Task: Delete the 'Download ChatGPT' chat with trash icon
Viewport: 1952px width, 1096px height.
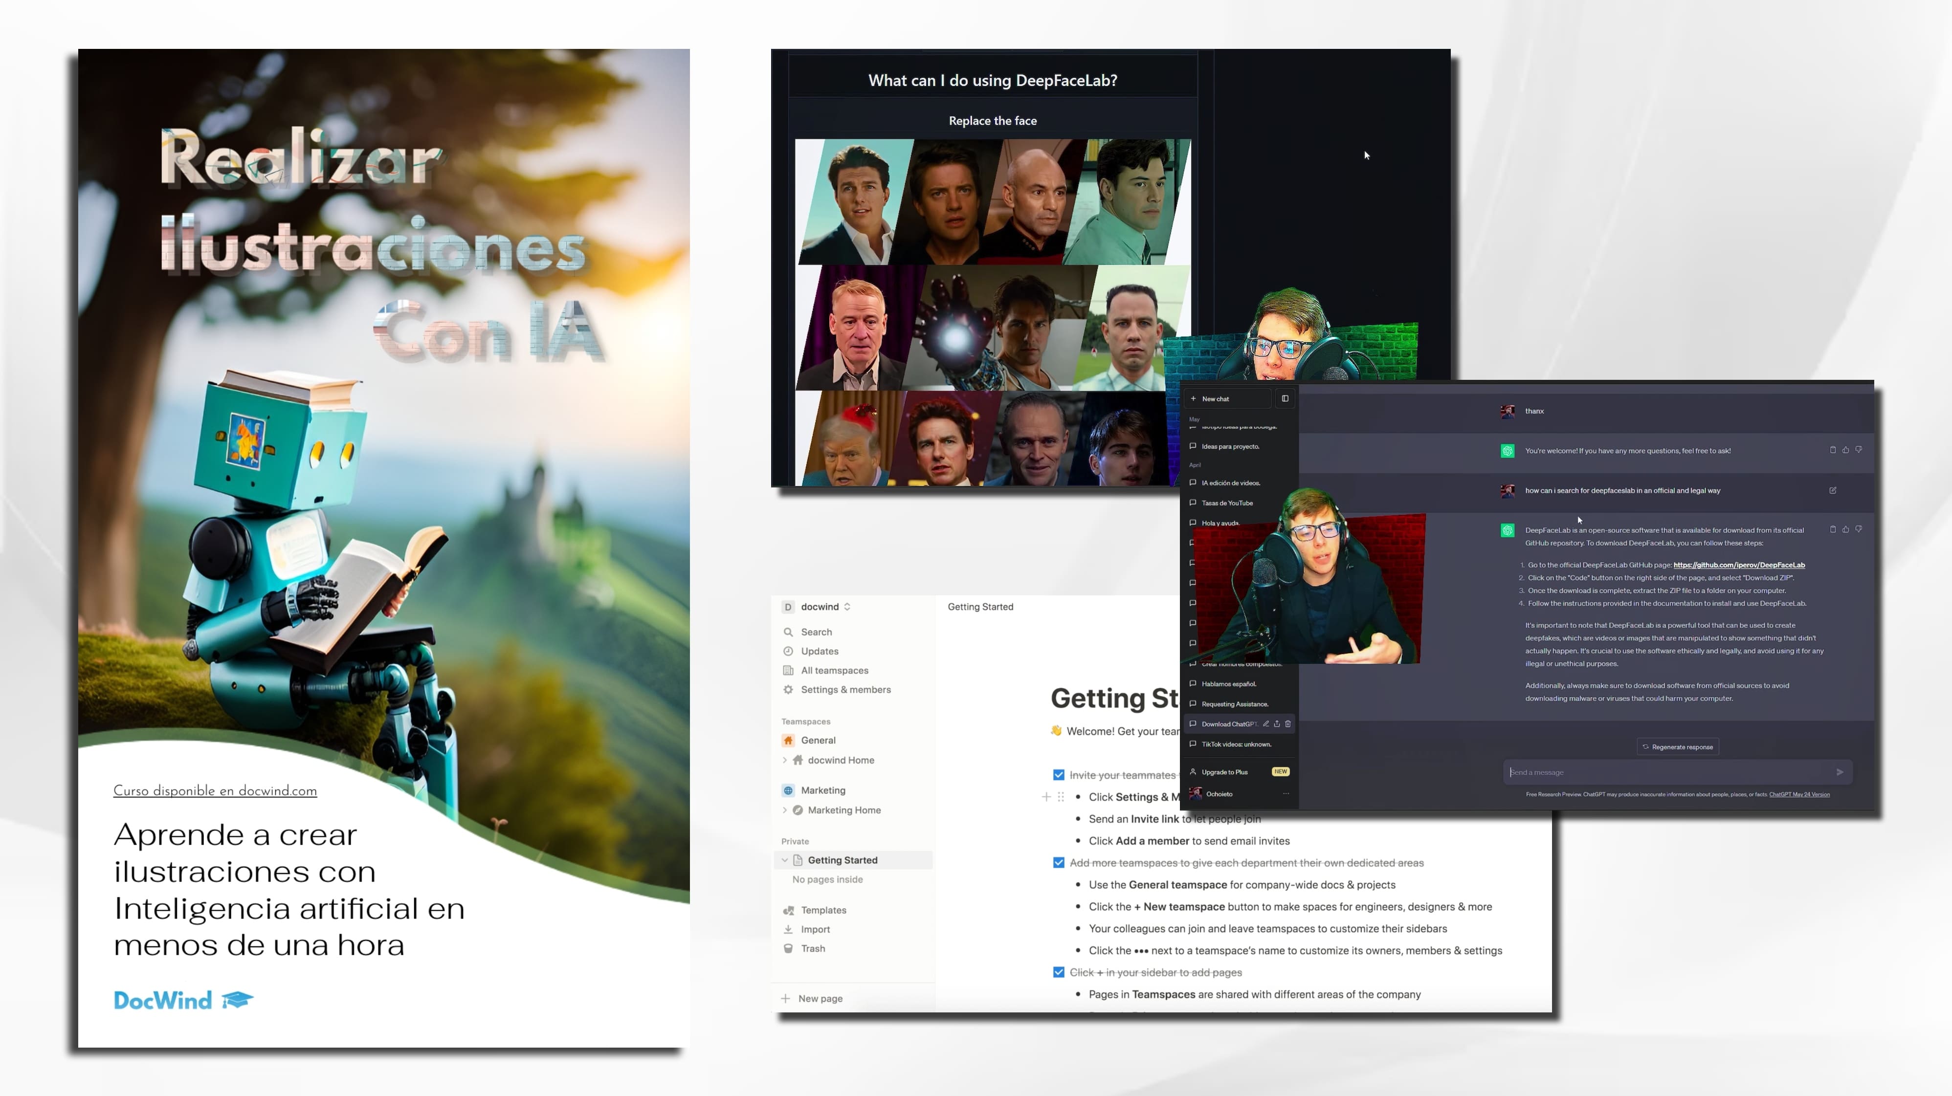Action: pyautogui.click(x=1287, y=724)
